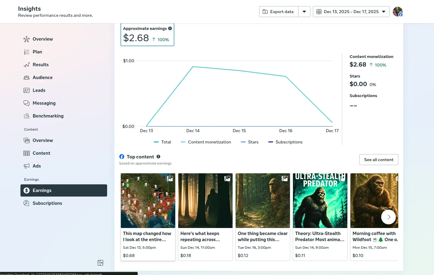Click the Audience people icon
Screen dimensions: 434x275
pyautogui.click(x=27, y=78)
